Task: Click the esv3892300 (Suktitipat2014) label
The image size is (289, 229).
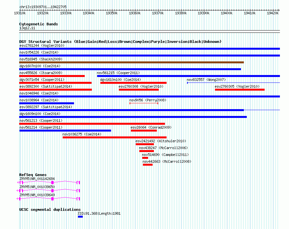Action: pos(46,86)
